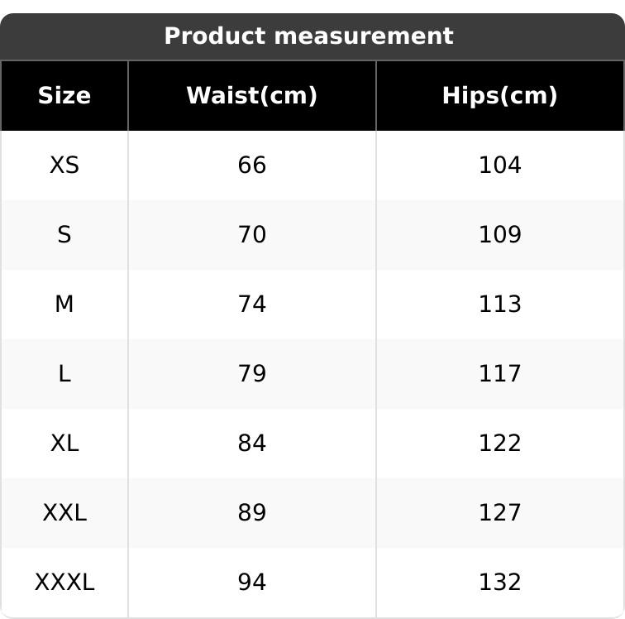Screen dimensions: 625x619
Task: Click the Product measurement title
Action: click(308, 36)
